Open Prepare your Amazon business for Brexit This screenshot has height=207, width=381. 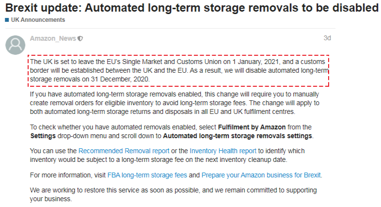(x=261, y=175)
